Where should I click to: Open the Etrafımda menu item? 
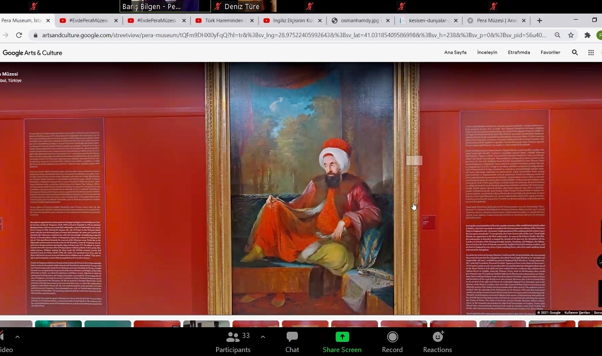click(x=518, y=52)
